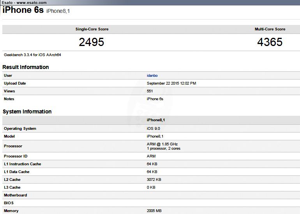Open the idanbo user profile link
The height and width of the screenshot is (214, 300).
[152, 75]
